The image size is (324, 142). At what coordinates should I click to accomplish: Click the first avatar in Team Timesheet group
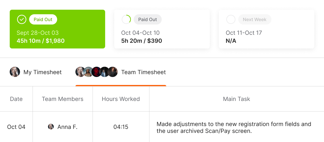click(x=80, y=72)
